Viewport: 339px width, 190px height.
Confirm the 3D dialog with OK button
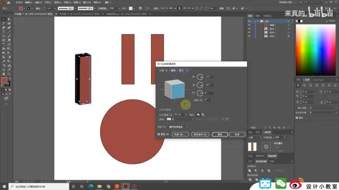coord(220,134)
